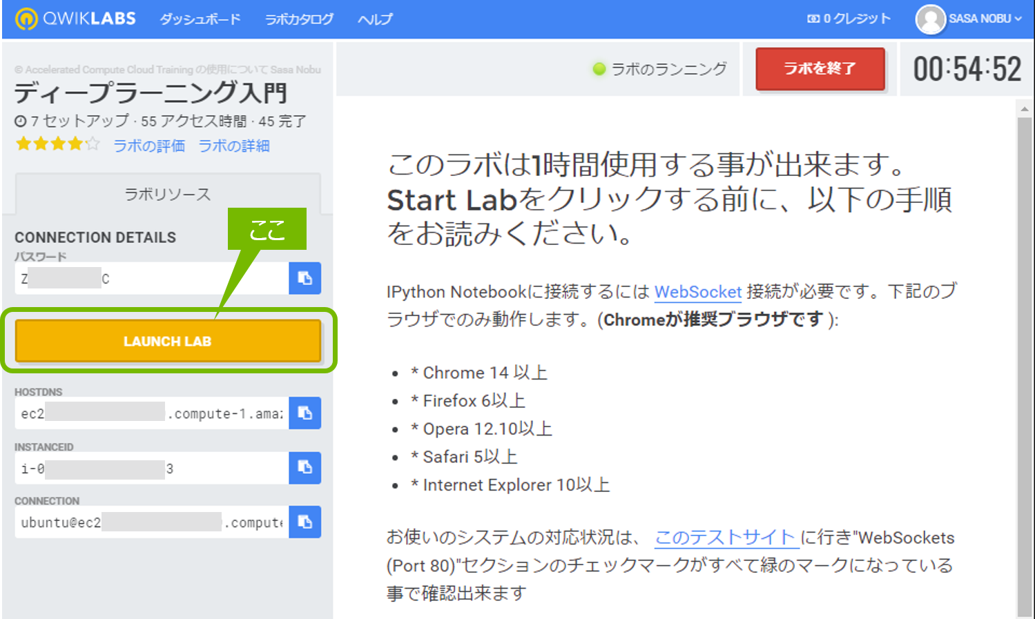The image size is (1035, 619).
Task: Copy the CONNECTION string with copy icon
Action: pyautogui.click(x=304, y=522)
